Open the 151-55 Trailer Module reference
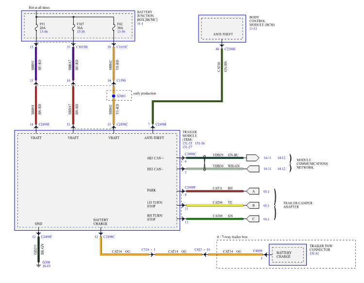The height and width of the screenshot is (283, 364). pyautogui.click(x=187, y=143)
